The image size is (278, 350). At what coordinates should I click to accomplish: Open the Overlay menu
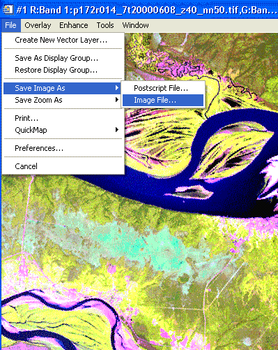38,25
